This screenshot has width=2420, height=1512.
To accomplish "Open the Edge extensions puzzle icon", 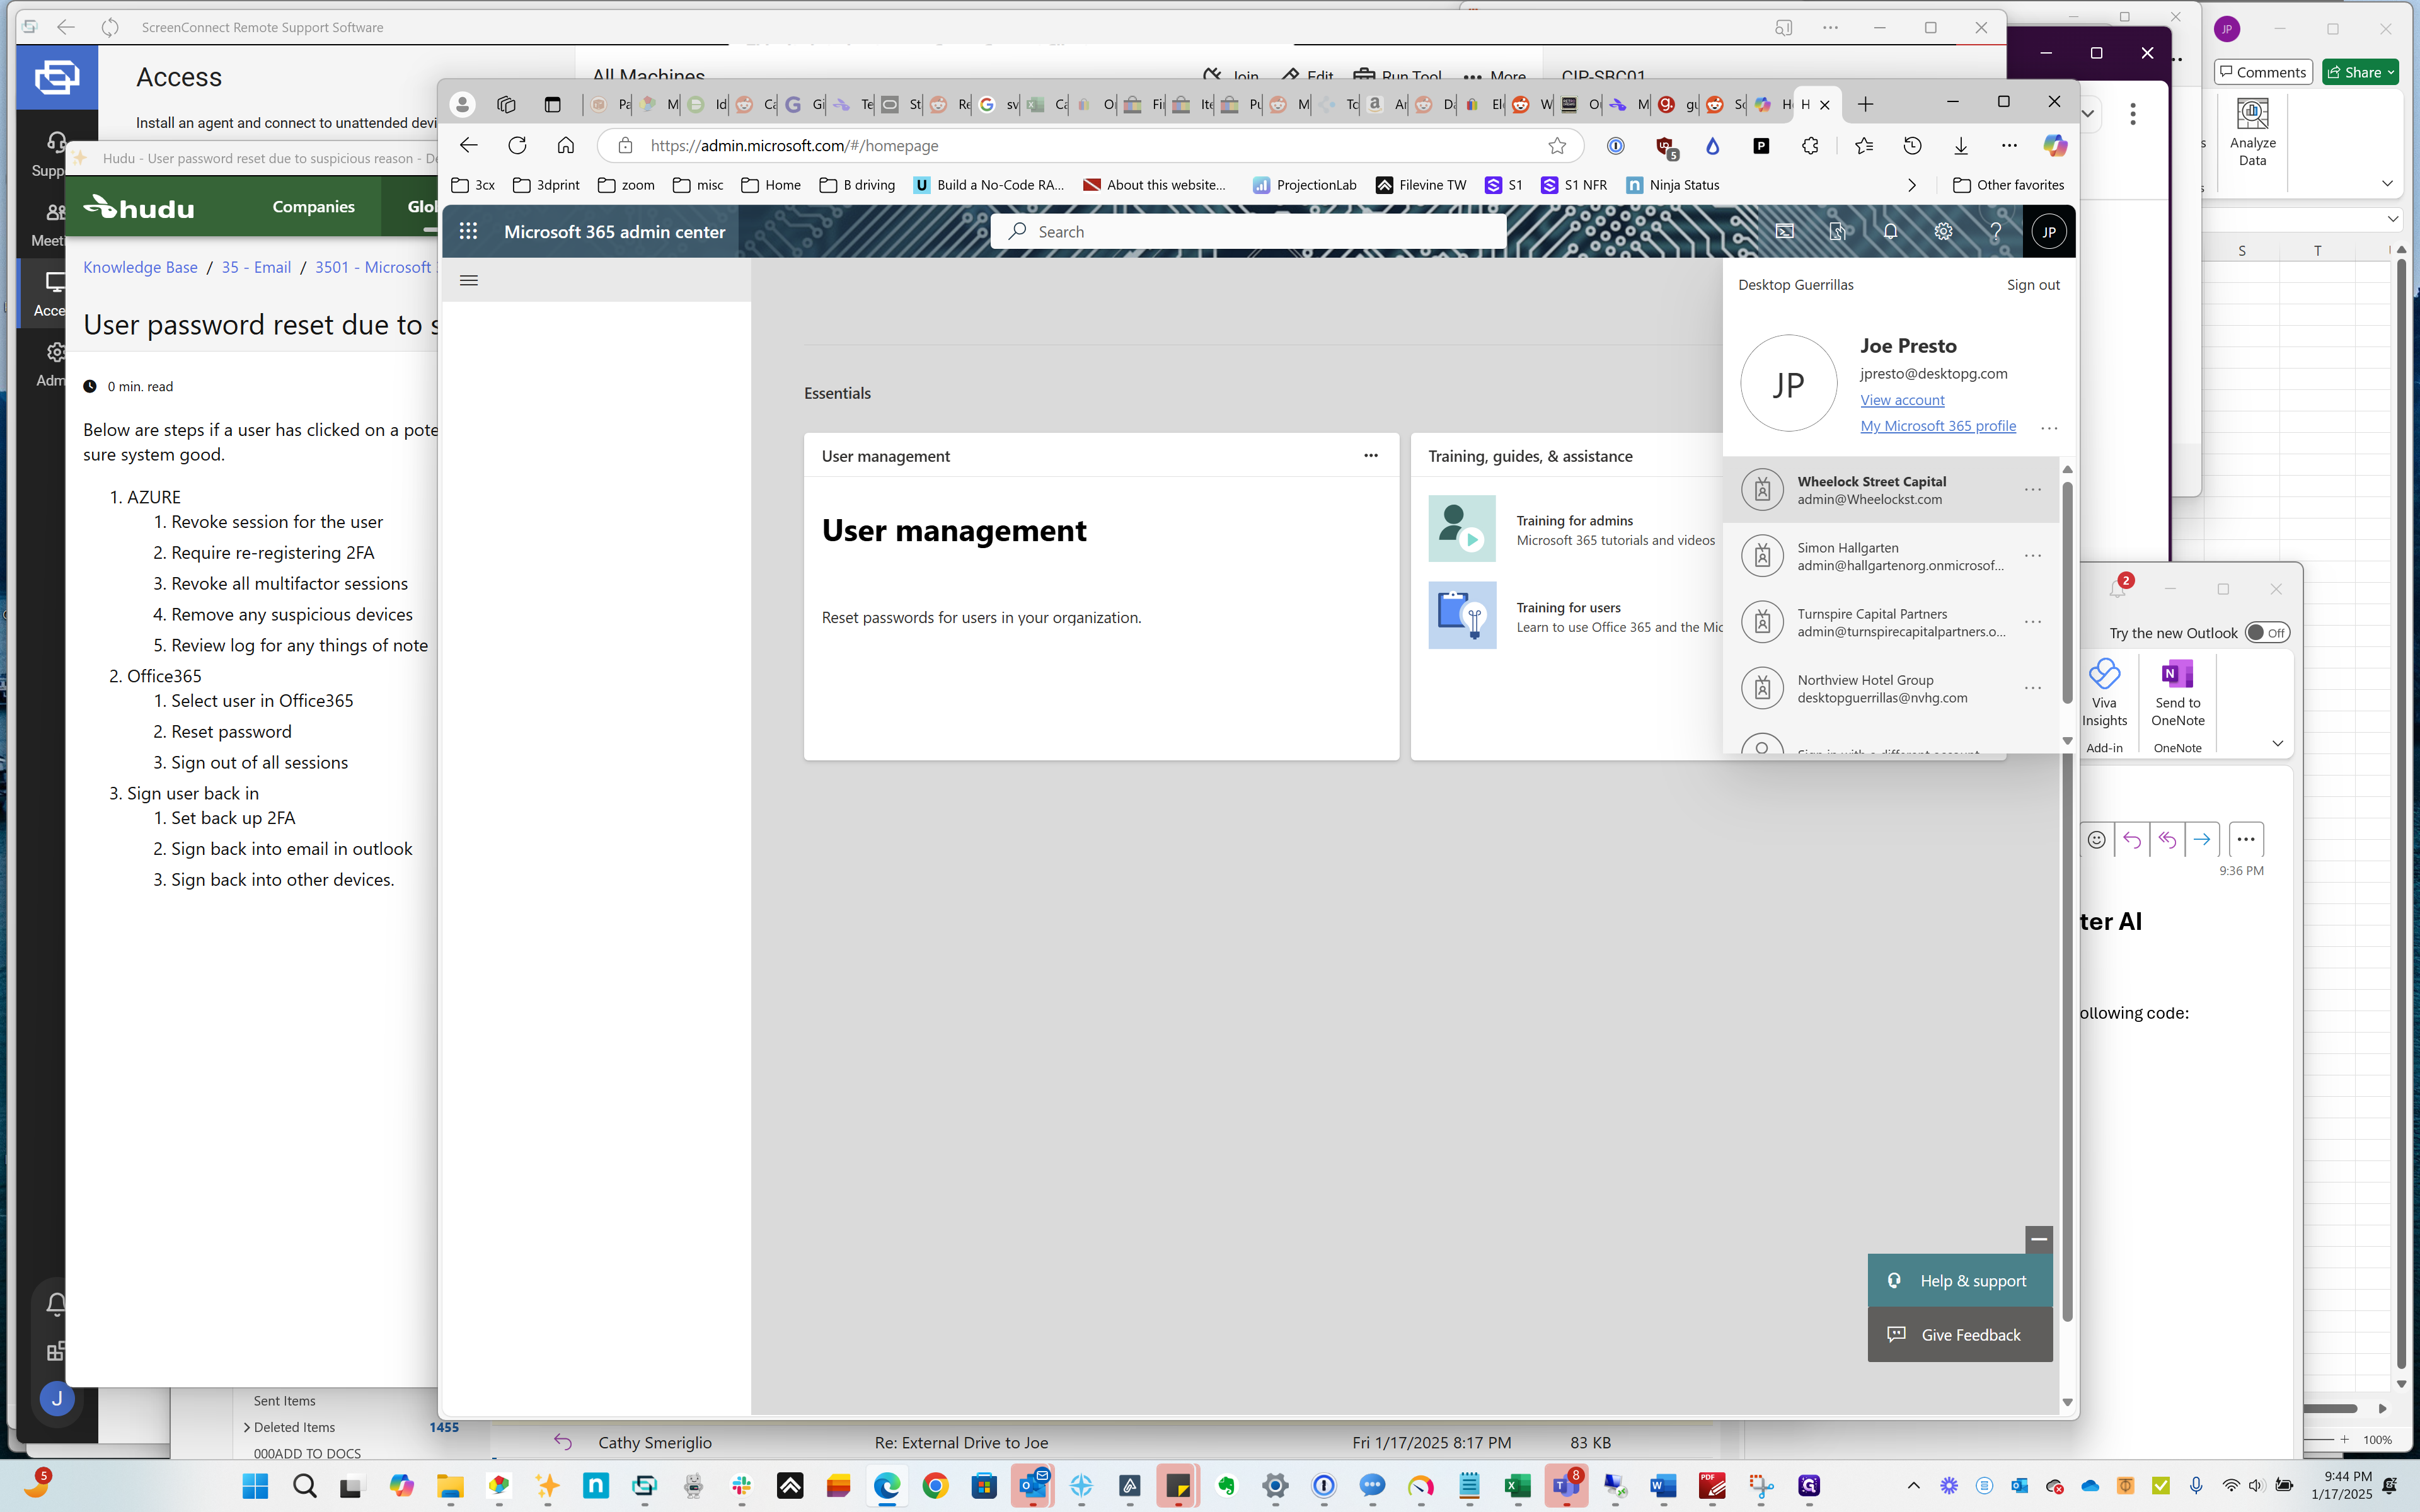I will pyautogui.click(x=1810, y=146).
